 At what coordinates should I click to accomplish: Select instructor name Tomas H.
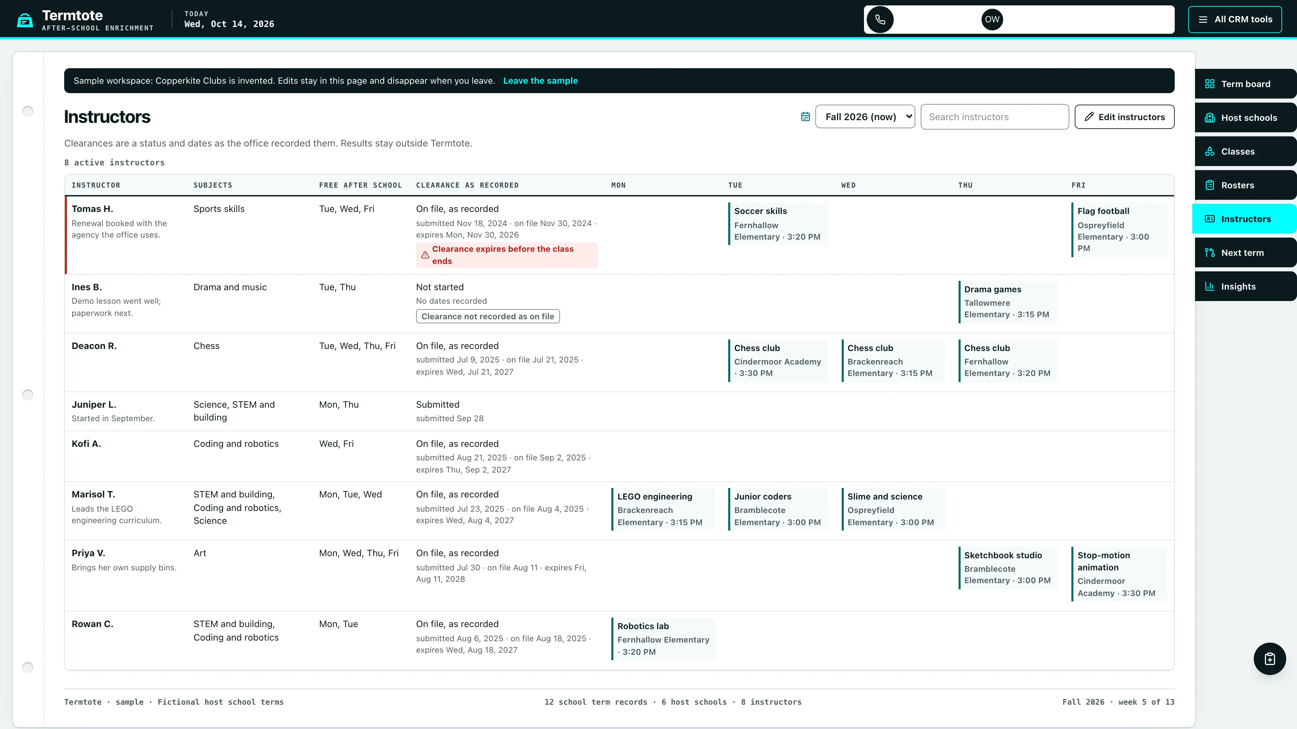[92, 209]
